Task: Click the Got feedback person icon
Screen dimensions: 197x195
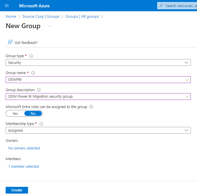Action: (10, 42)
